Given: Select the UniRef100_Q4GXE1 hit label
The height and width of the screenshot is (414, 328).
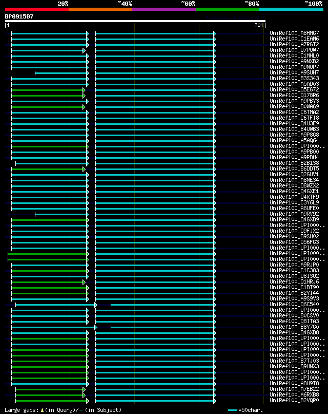Looking at the screenshot, I should [x=294, y=191].
